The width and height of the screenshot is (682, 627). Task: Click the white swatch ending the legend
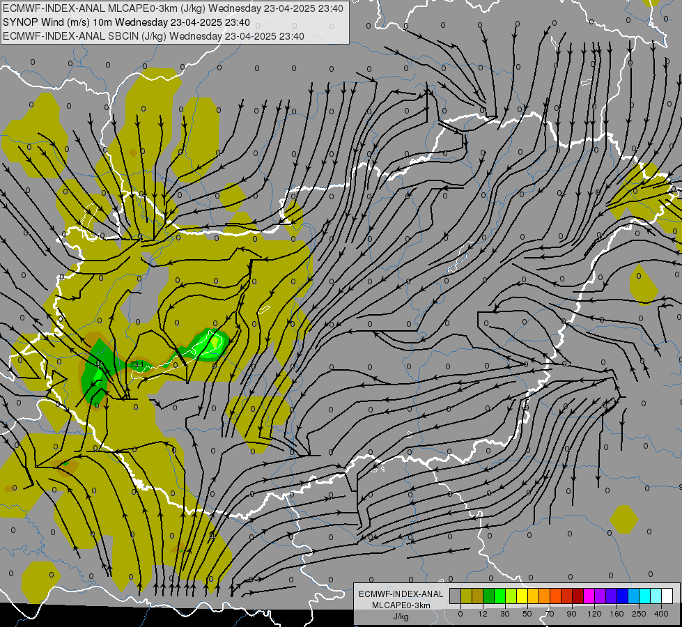coord(667,596)
